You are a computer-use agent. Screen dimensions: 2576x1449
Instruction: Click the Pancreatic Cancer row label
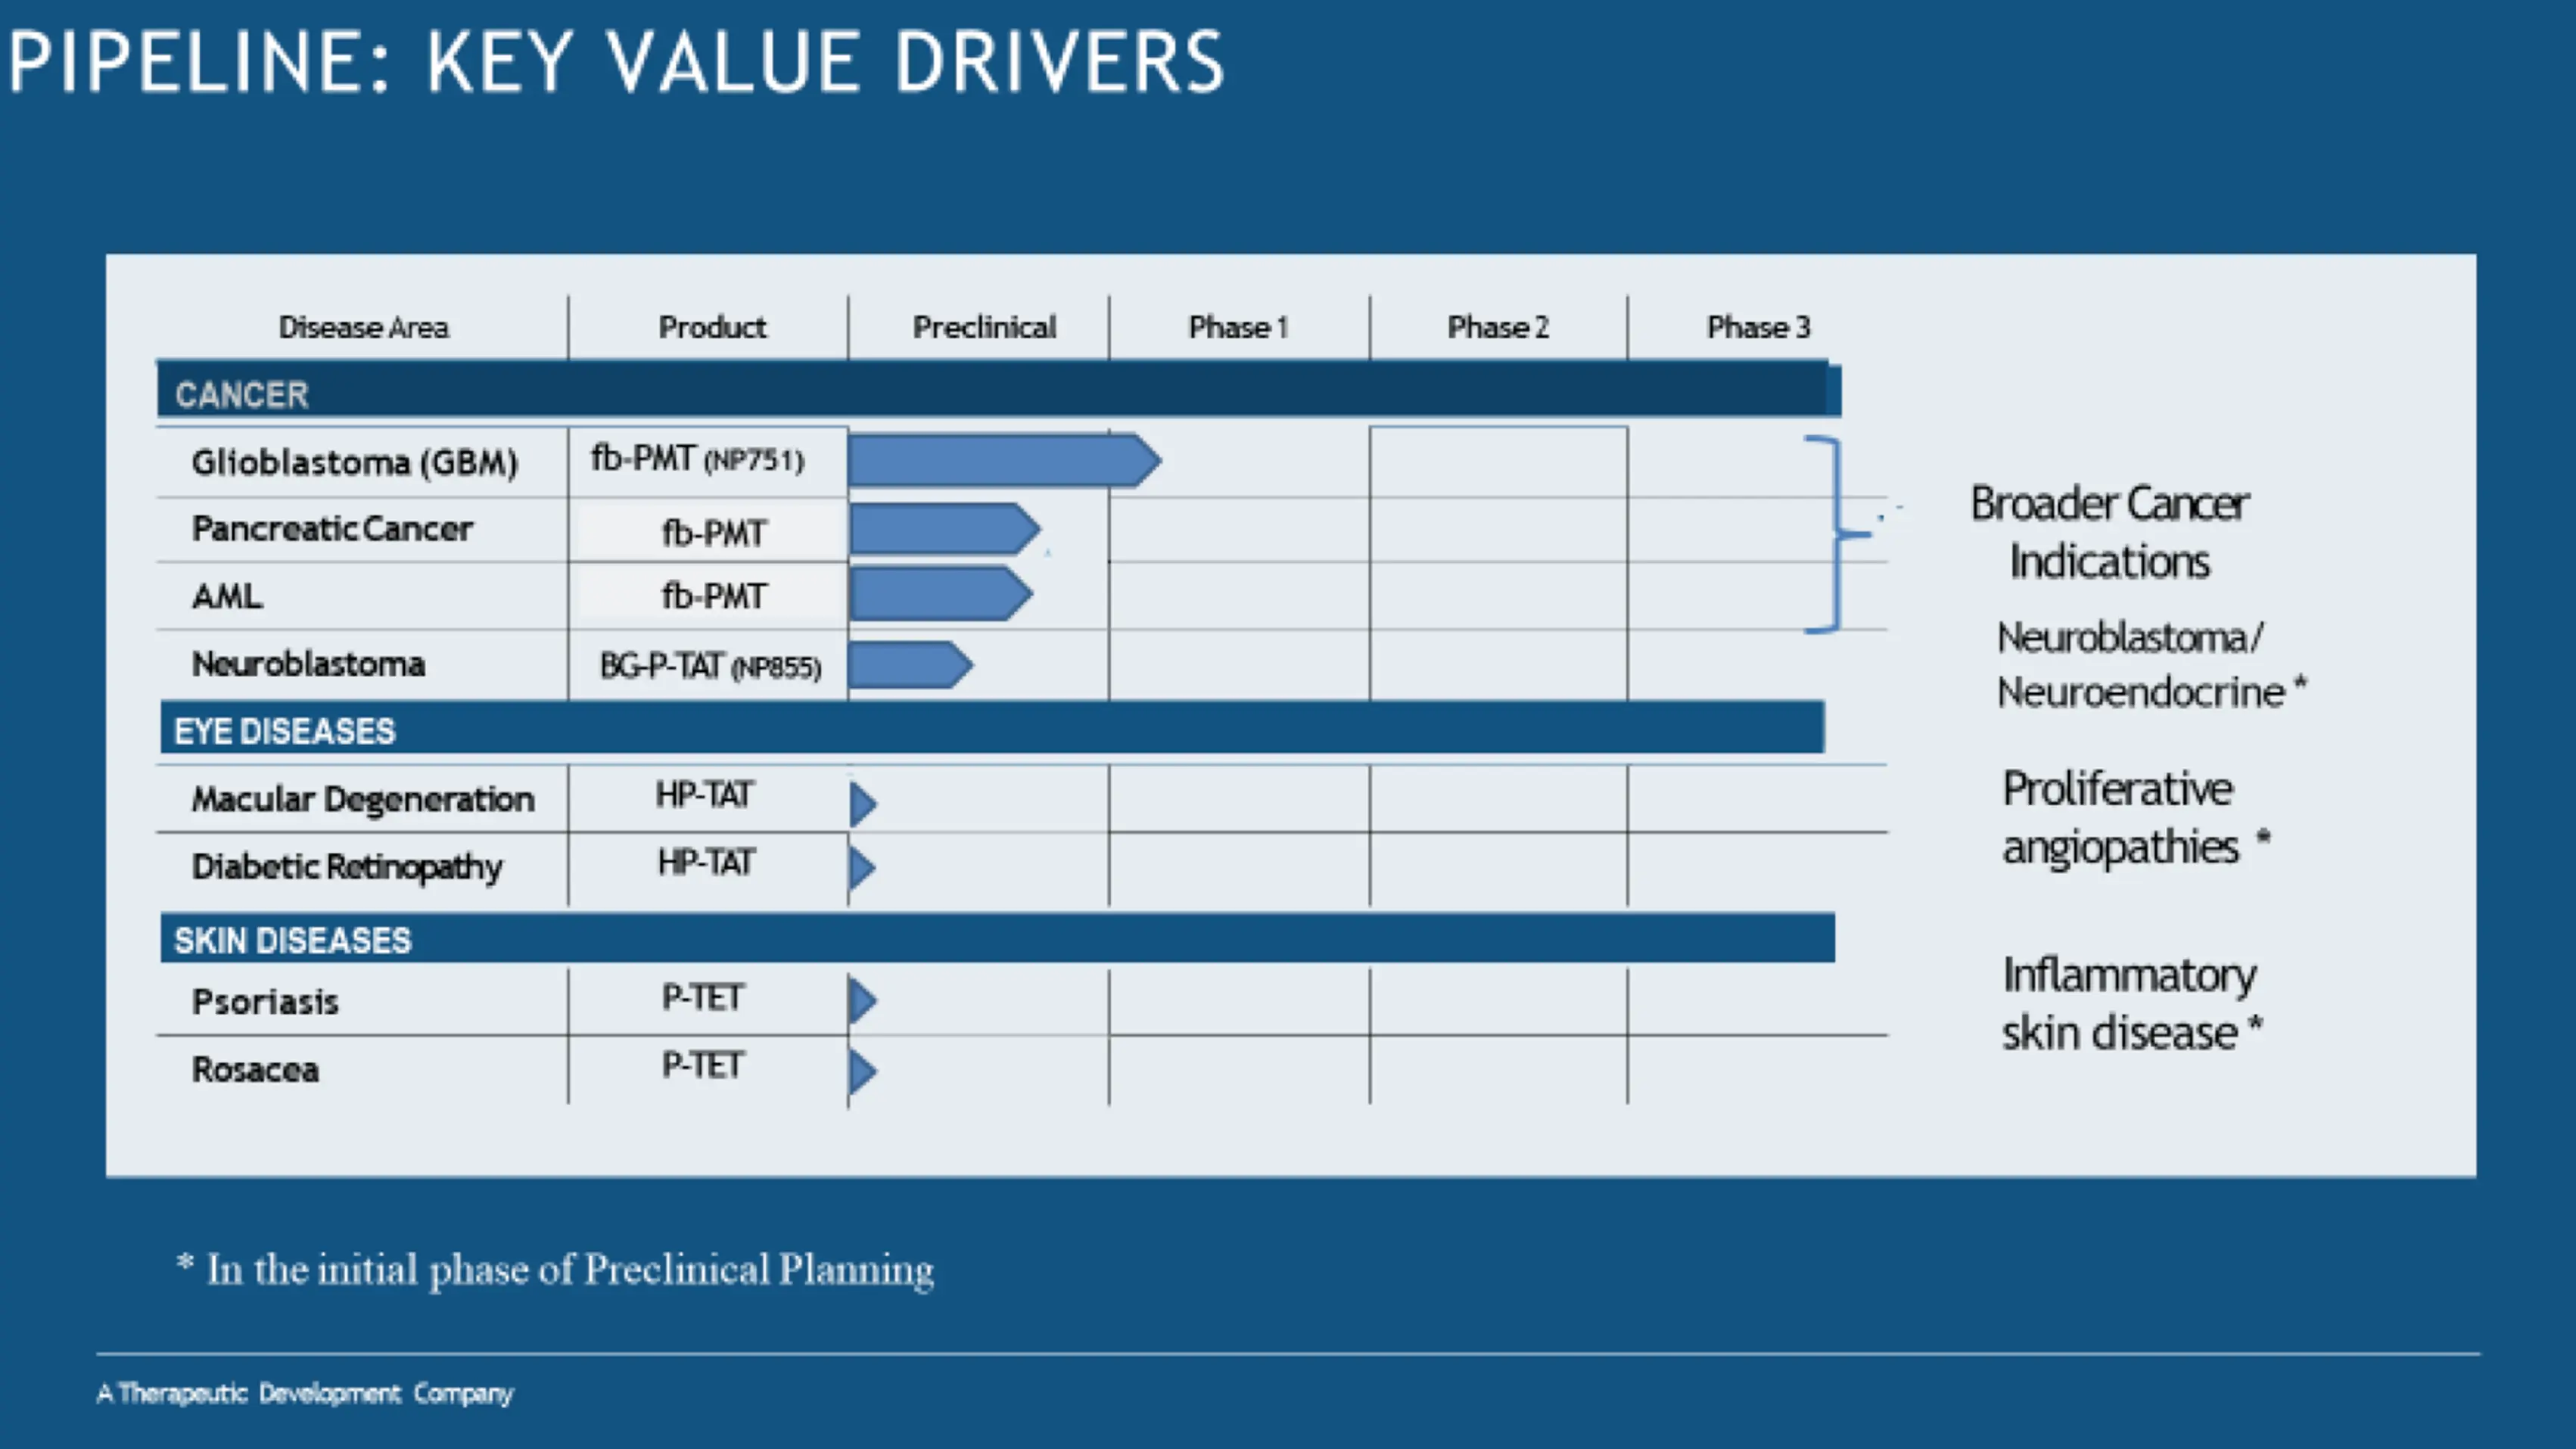tap(332, 528)
